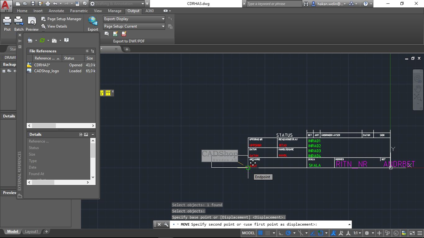Switch to the A360 ribbon tab

point(150,11)
